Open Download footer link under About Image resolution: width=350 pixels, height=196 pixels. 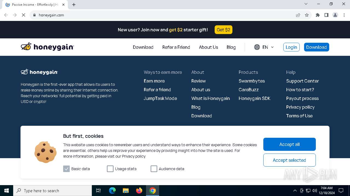click(202, 116)
